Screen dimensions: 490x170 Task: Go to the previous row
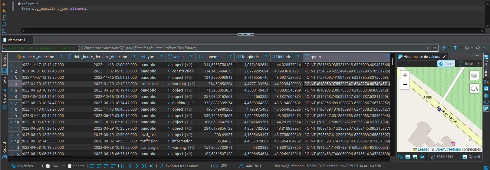click(x=130, y=166)
